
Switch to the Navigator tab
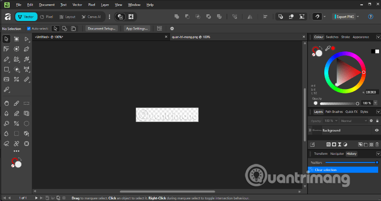[337, 153]
